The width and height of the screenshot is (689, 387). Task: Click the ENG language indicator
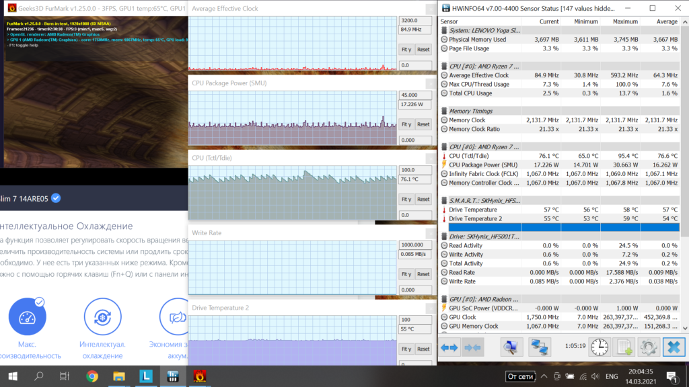pyautogui.click(x=611, y=376)
